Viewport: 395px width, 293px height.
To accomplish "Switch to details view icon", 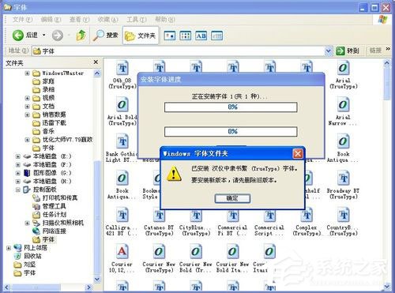I will (x=217, y=36).
